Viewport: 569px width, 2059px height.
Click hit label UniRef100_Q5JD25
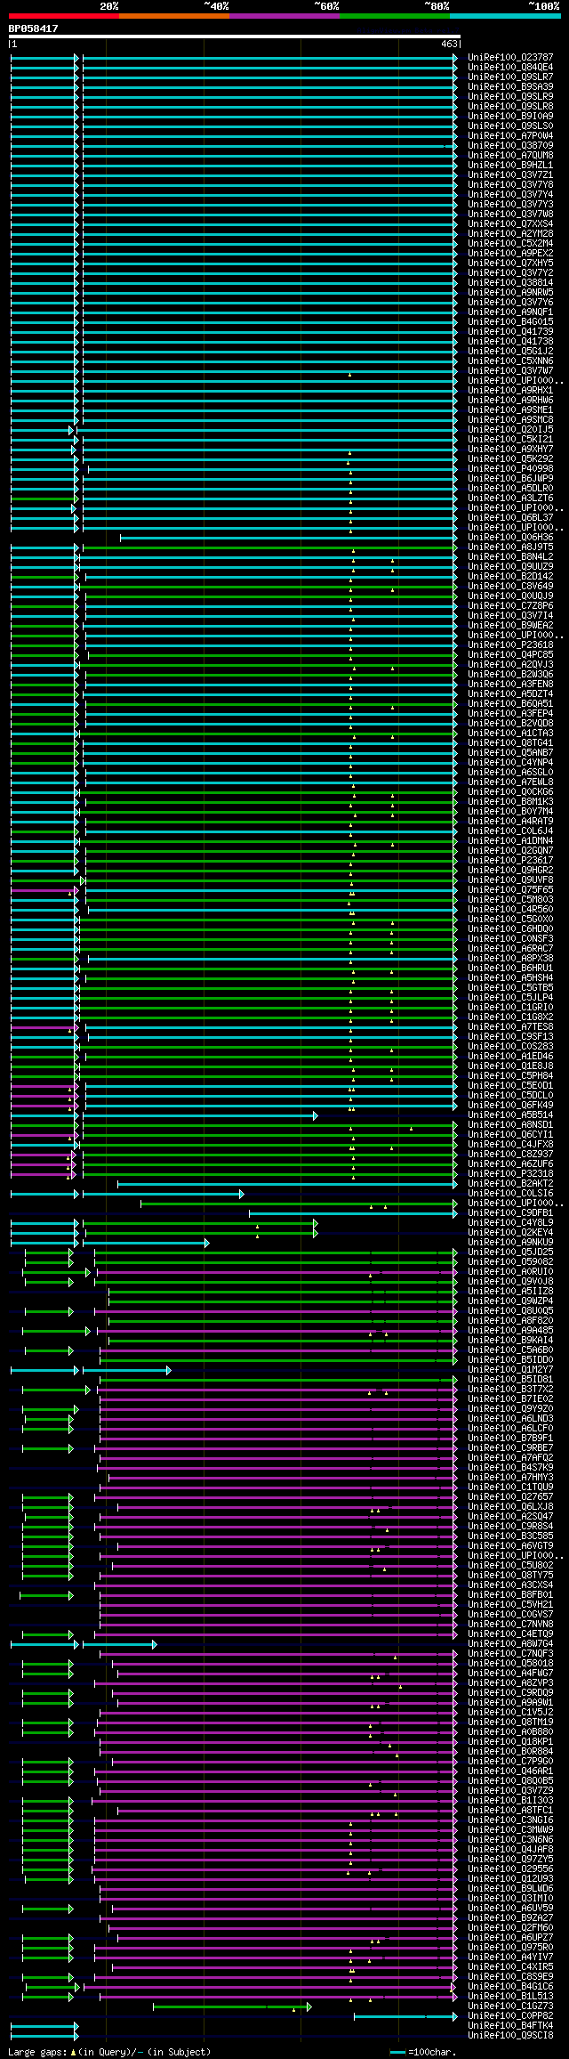coord(510,1252)
